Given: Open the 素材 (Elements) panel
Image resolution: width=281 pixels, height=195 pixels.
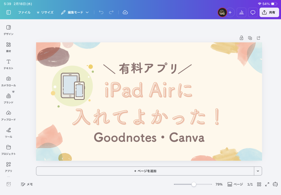Looking at the screenshot, I should [9, 47].
